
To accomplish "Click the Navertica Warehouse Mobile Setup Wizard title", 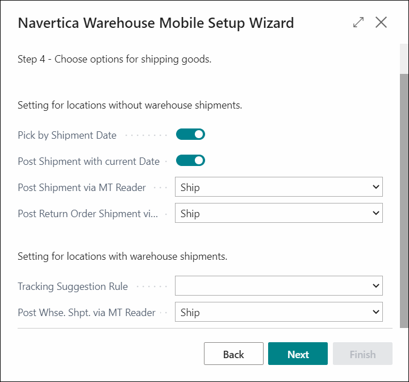I will pos(156,23).
